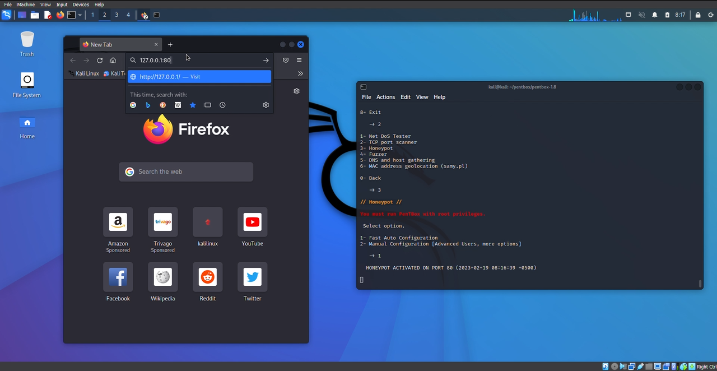Open Firefox from the VM top toolbar
The width and height of the screenshot is (717, 371).
[x=60, y=15]
